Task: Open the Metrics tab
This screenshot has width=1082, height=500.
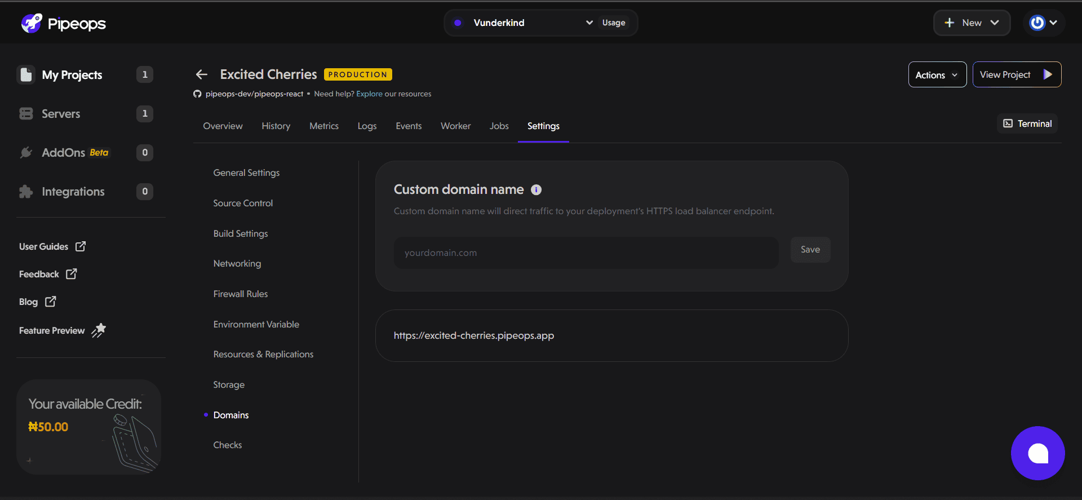Action: pyautogui.click(x=324, y=126)
